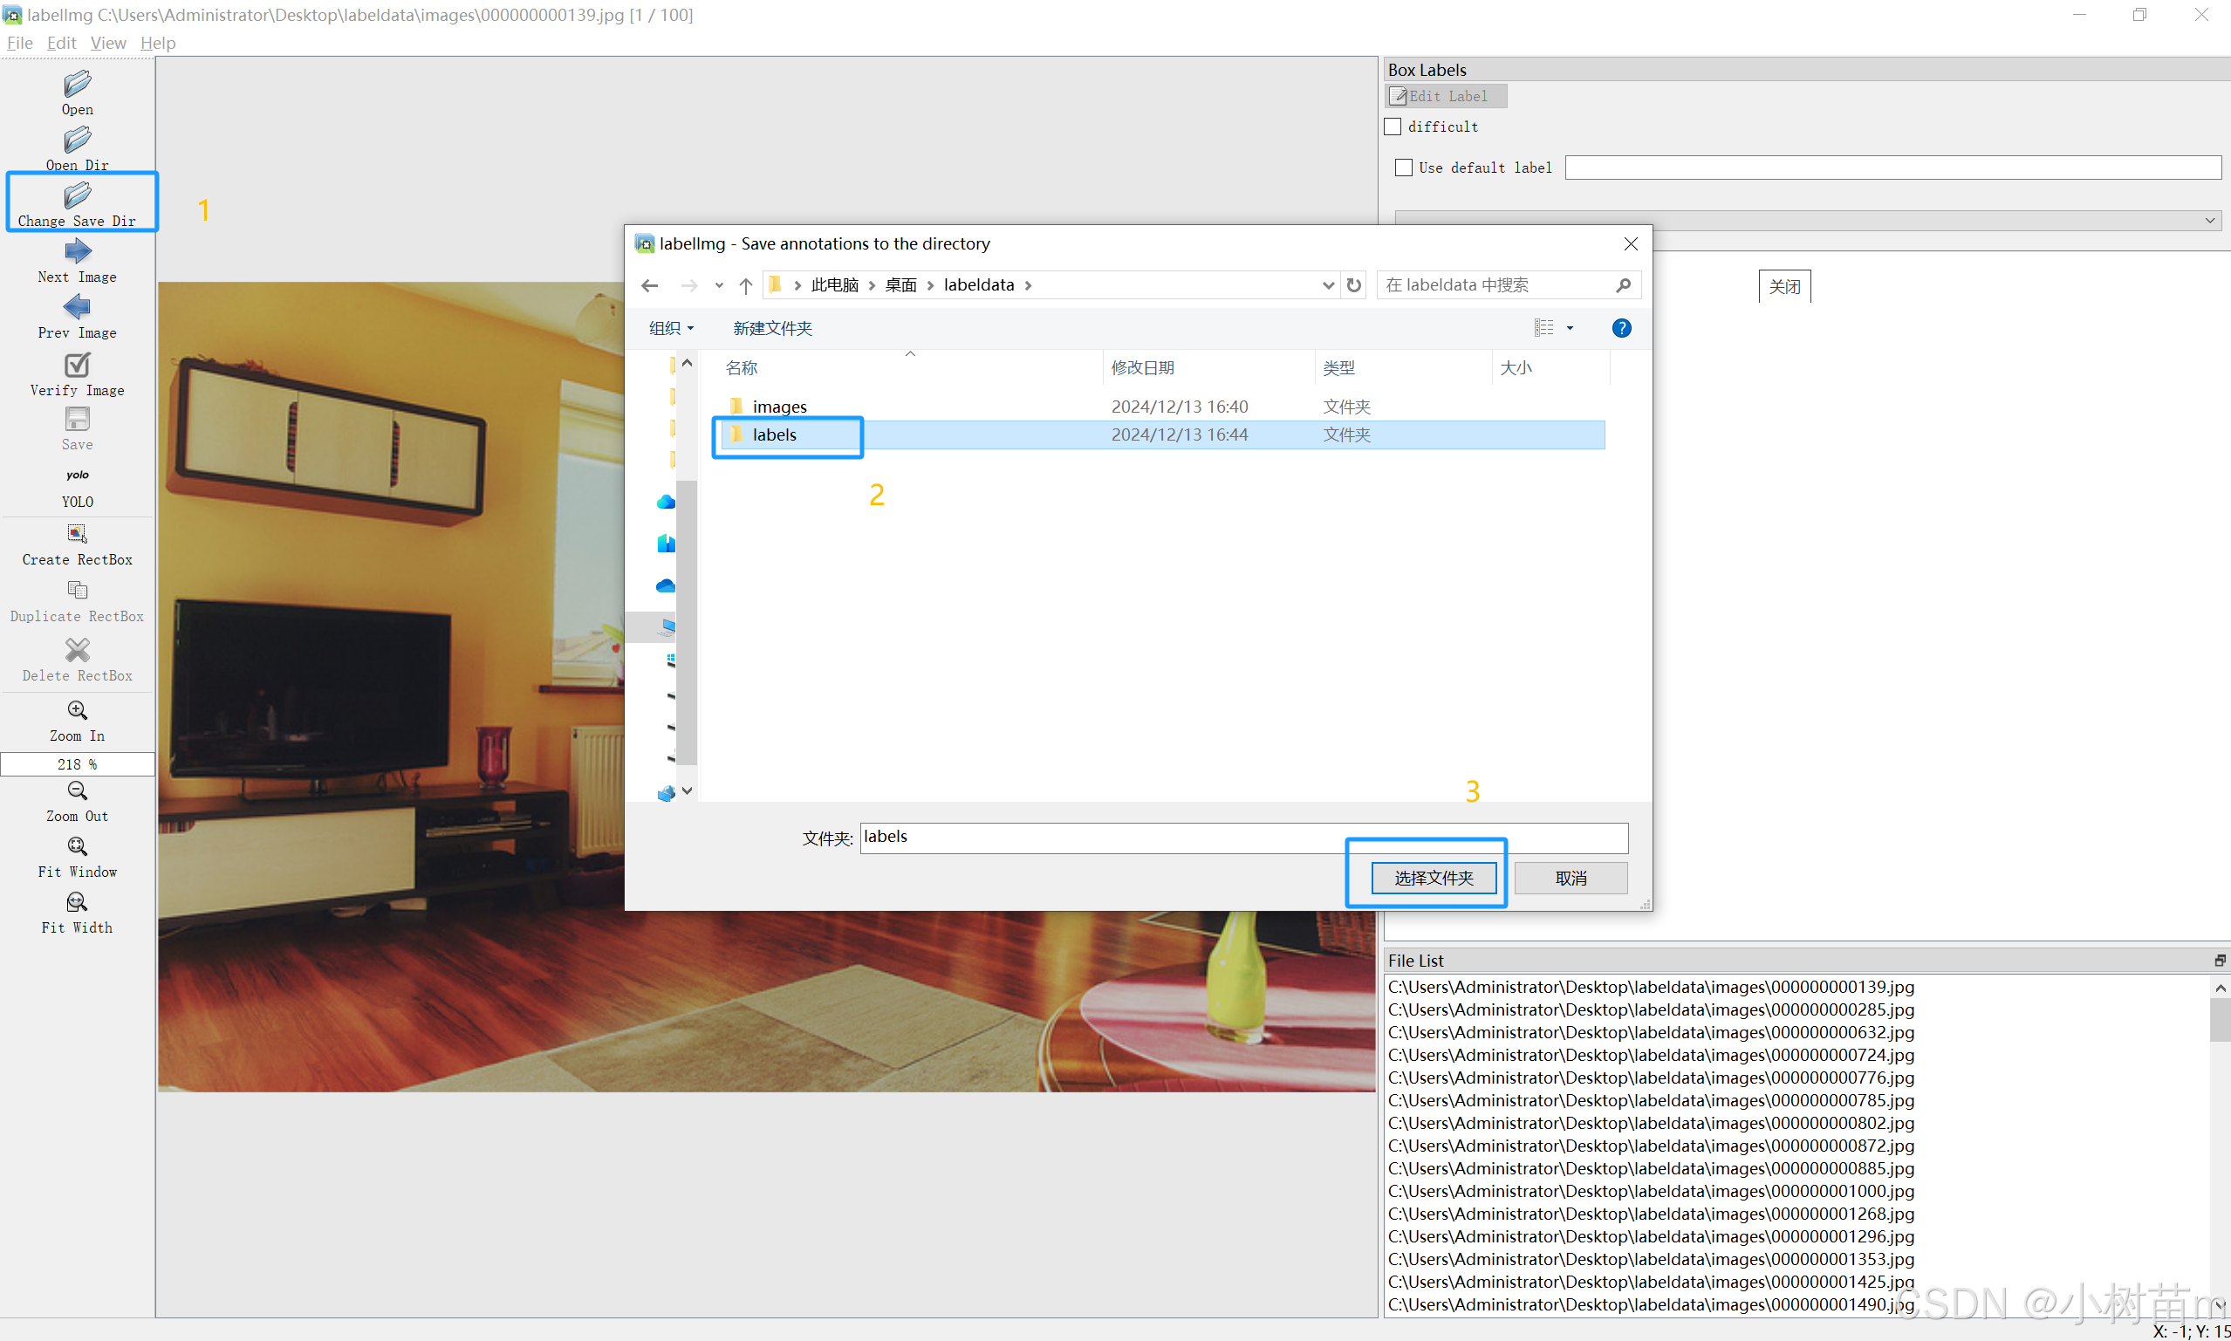This screenshot has width=2231, height=1341.
Task: Open the View menu
Action: (x=107, y=43)
